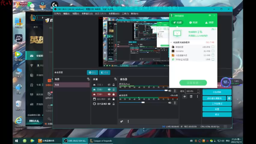256x144 pixels.
Task: Add a transition with plus icon
Action: 185,97
